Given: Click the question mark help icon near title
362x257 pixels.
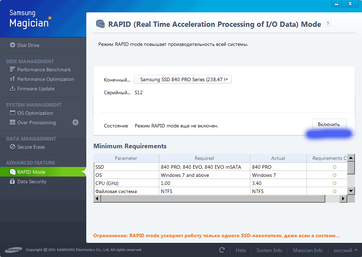Looking at the screenshot, I should click(328, 24).
